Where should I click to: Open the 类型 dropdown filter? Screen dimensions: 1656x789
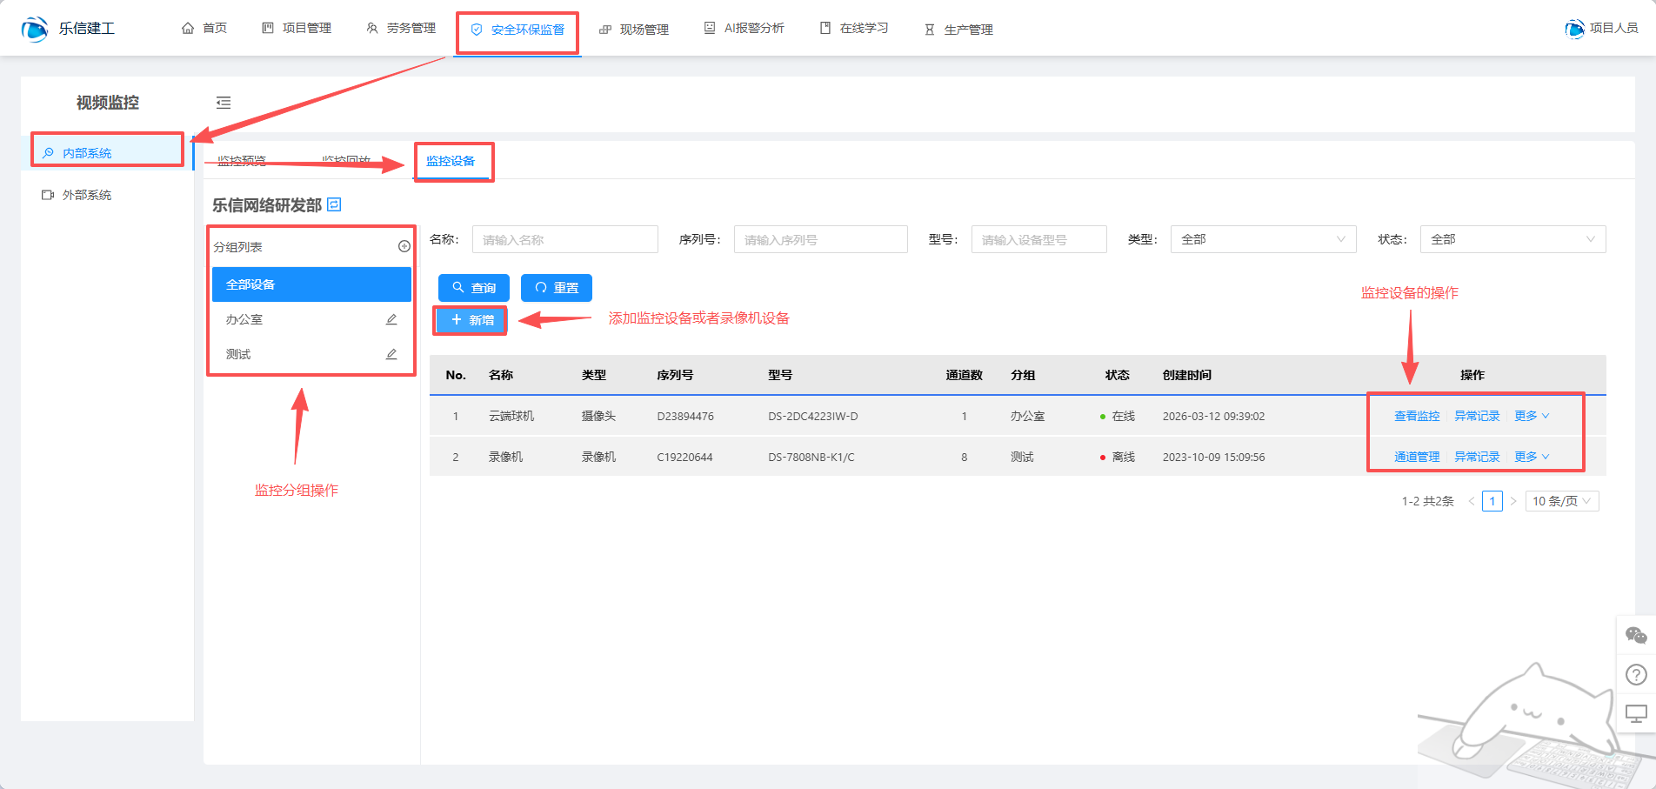(x=1262, y=239)
